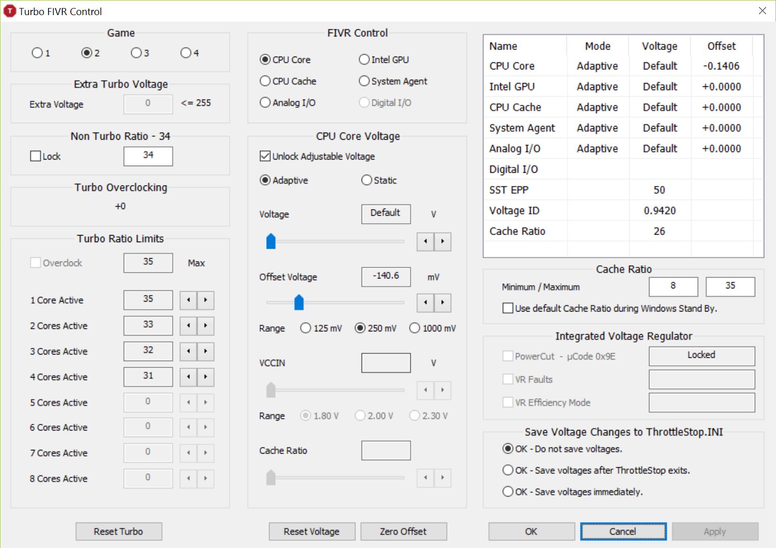Image resolution: width=776 pixels, height=548 pixels.
Task: Click Reset Turbo button
Action: [x=119, y=531]
